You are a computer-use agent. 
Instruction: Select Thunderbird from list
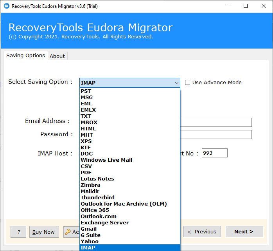(x=130, y=198)
